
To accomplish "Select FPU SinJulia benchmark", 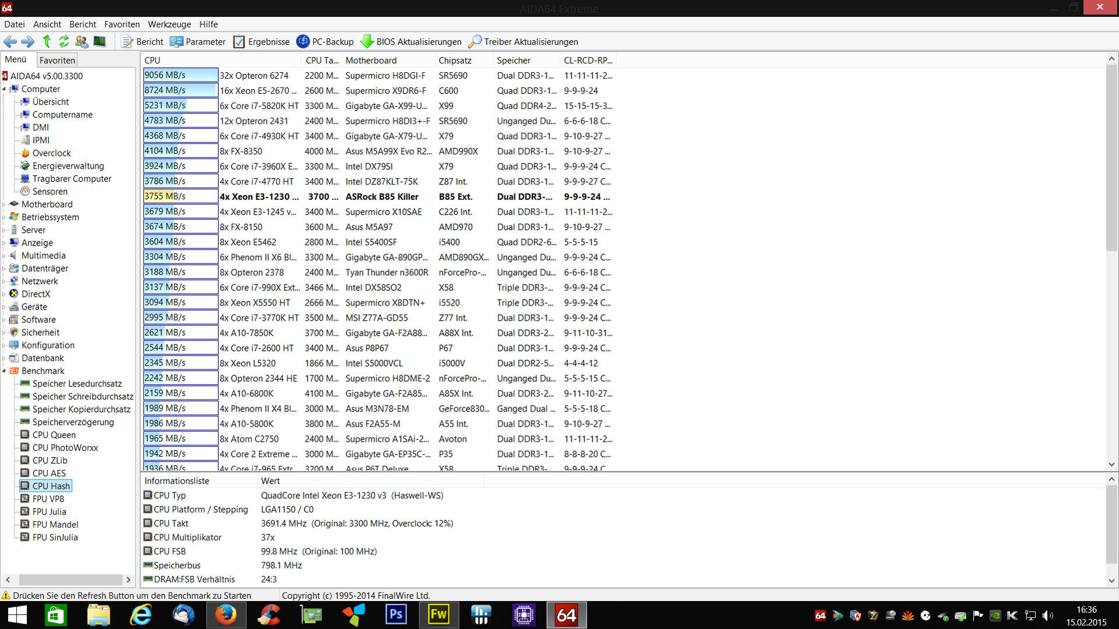I will [55, 537].
